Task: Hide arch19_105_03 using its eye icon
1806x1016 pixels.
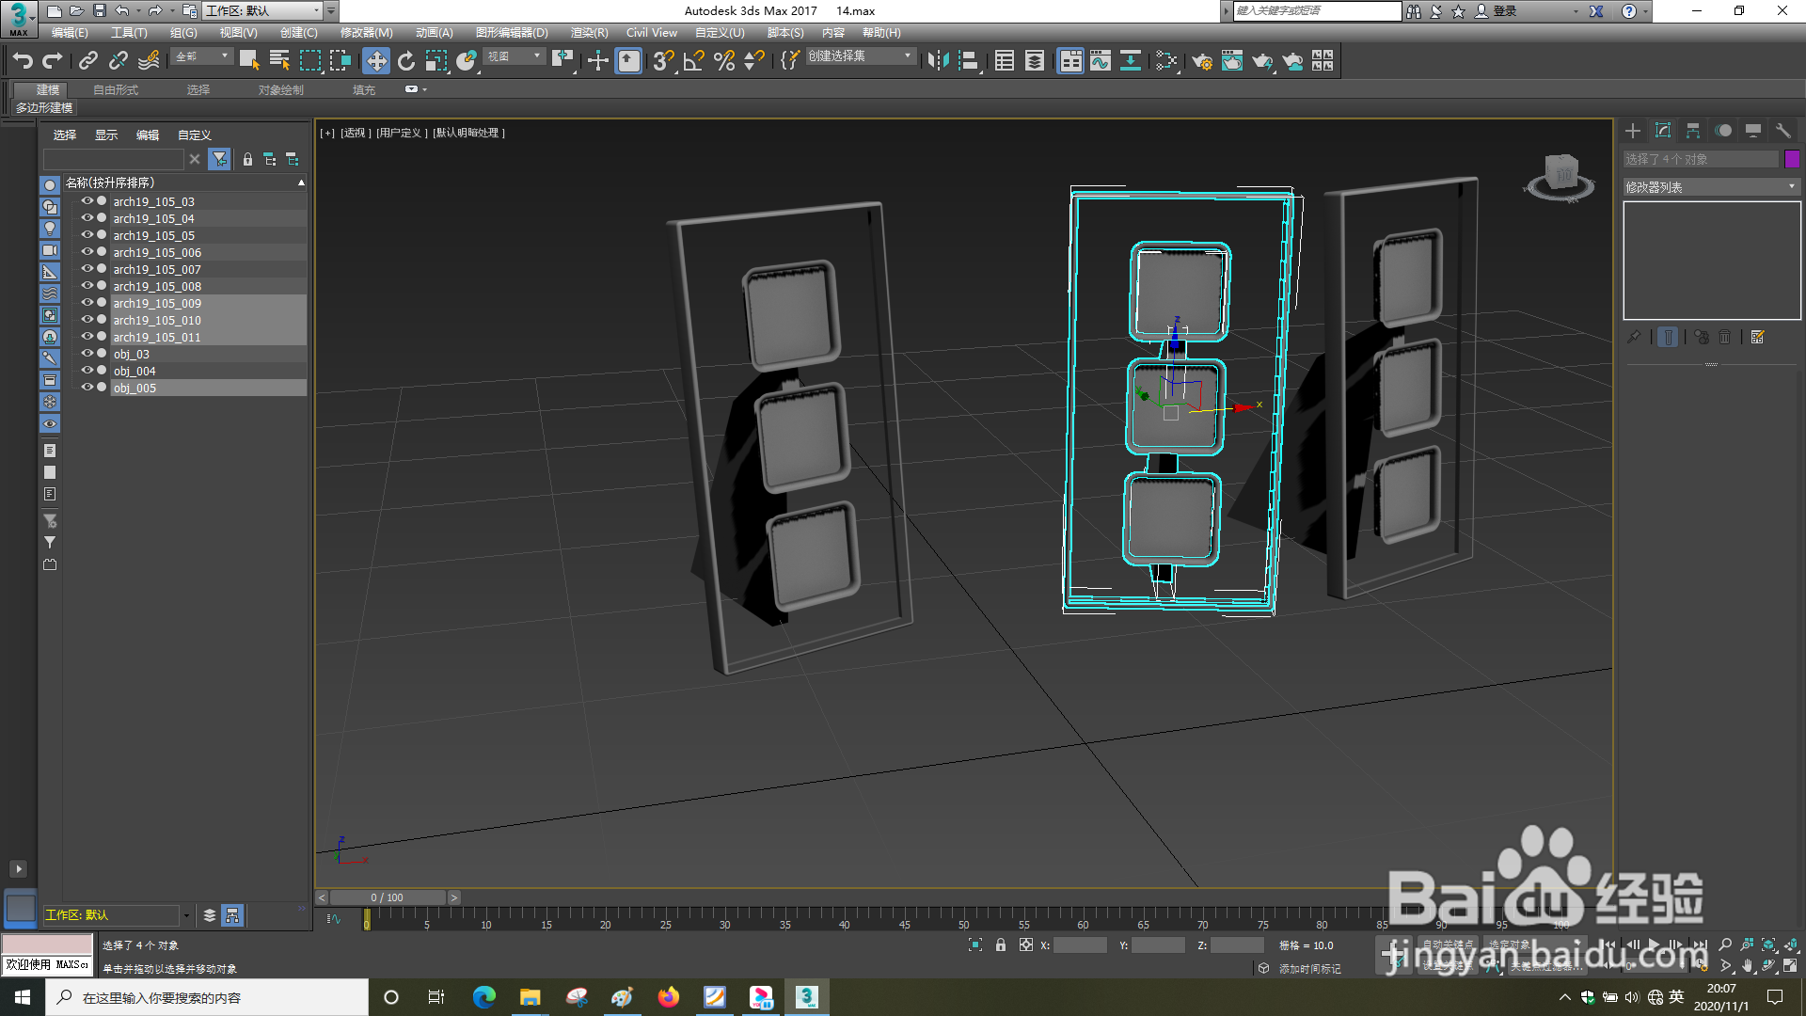Action: click(x=87, y=201)
